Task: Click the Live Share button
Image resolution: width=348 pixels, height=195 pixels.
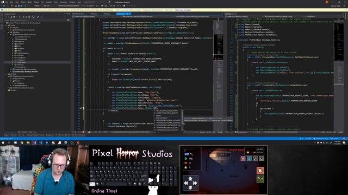Action: tap(335, 6)
